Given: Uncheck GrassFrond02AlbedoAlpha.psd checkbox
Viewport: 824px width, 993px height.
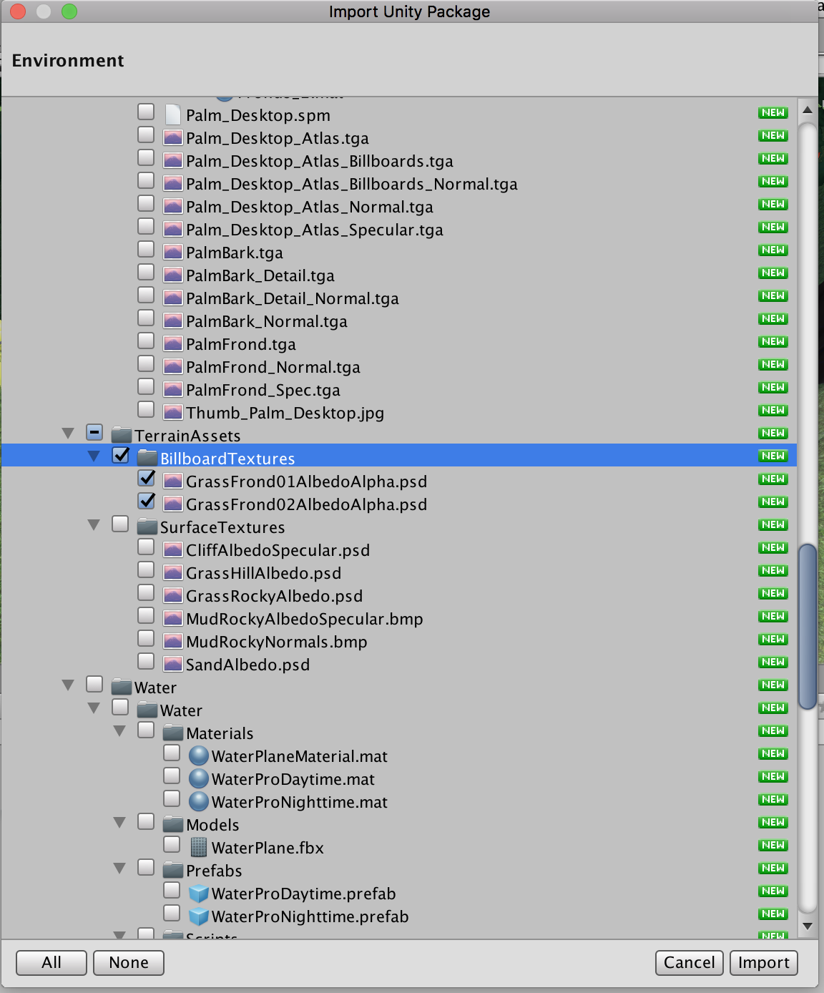Looking at the screenshot, I should 146,501.
